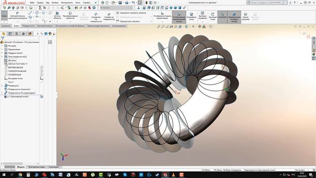Image resolution: width=316 pixels, height=178 pixels.
Task: Click the Open file icon
Action: (114, 2)
